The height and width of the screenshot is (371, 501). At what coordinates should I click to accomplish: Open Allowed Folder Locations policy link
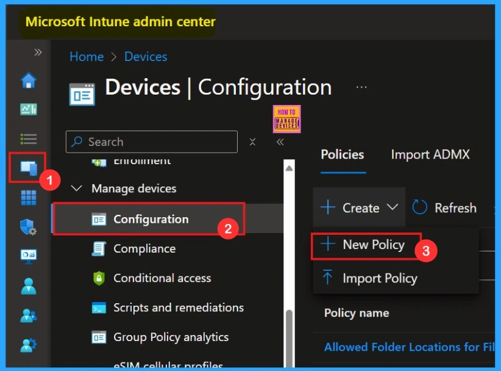[410, 347]
